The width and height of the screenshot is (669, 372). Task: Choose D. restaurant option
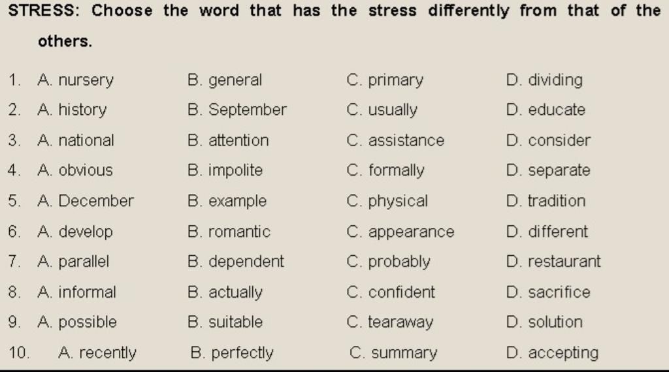(x=553, y=262)
